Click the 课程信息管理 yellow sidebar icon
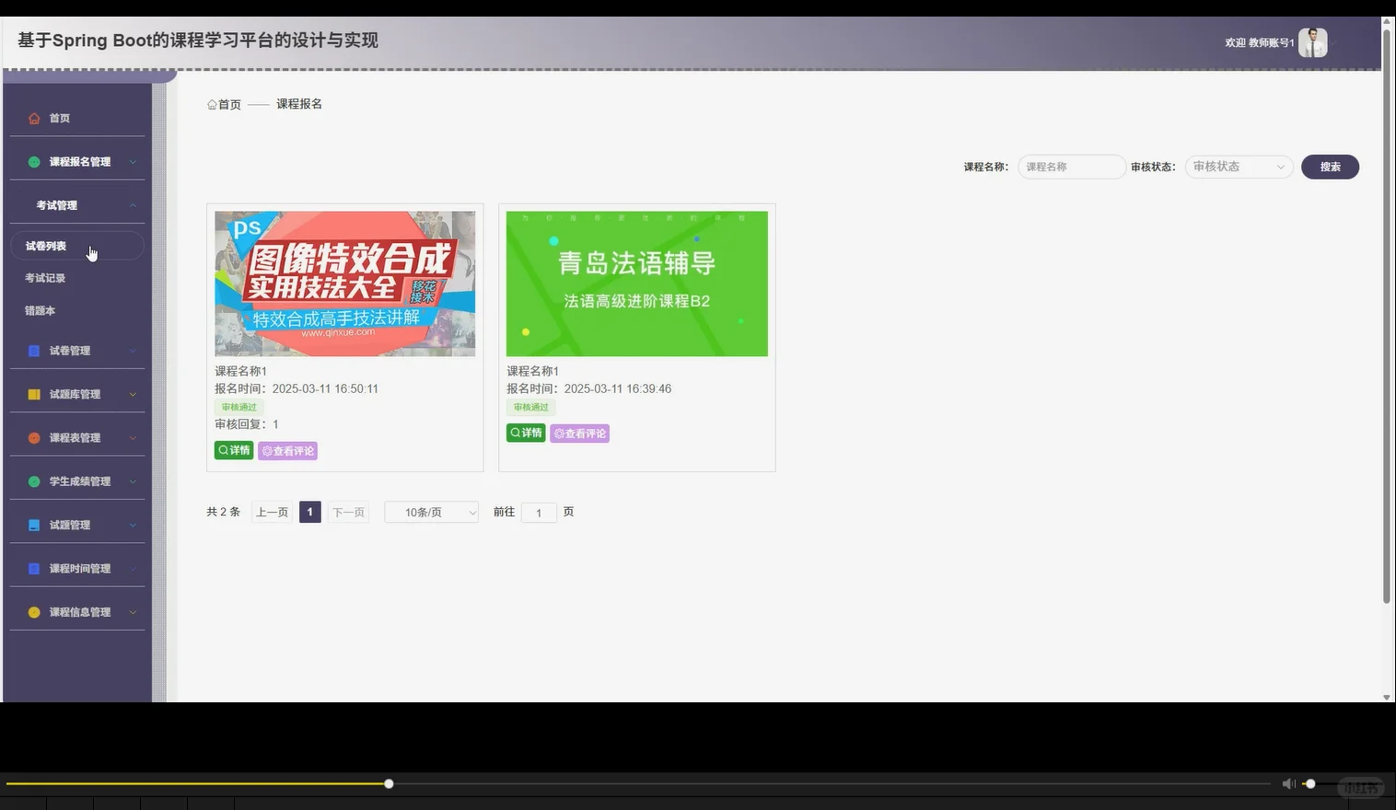Viewport: 1396px width, 810px height. pos(34,611)
